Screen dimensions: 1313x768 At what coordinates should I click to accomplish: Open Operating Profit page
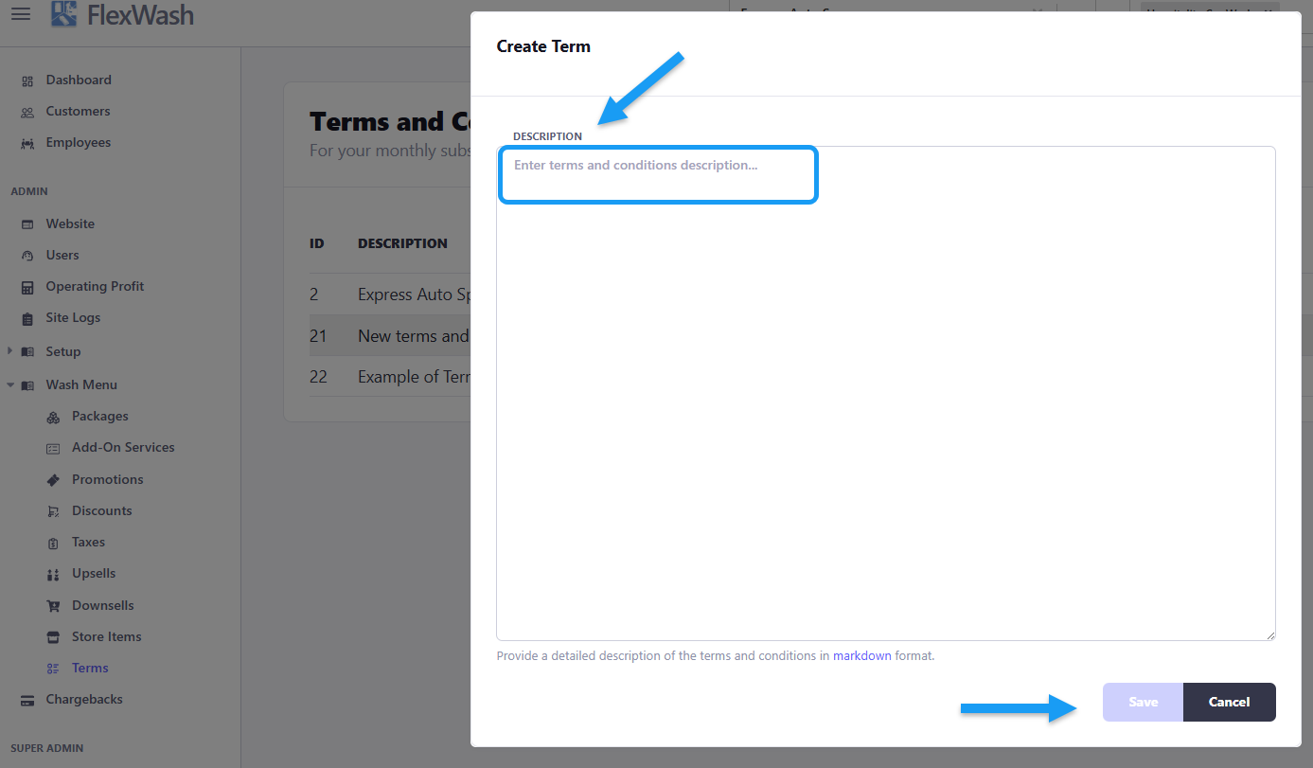(x=95, y=286)
